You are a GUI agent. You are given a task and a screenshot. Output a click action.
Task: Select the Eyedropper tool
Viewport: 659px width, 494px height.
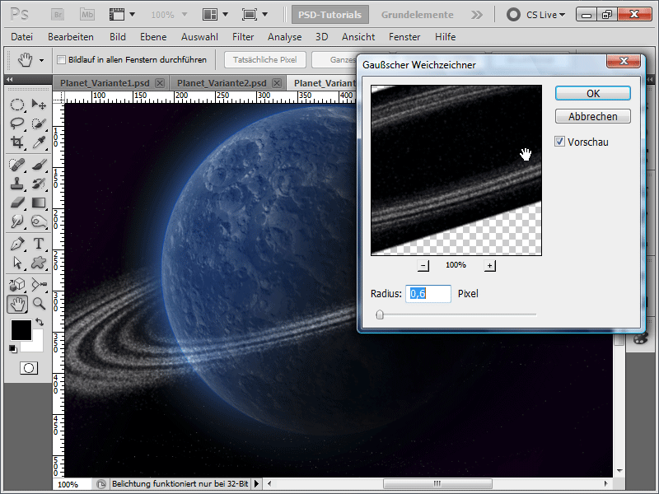tap(39, 142)
